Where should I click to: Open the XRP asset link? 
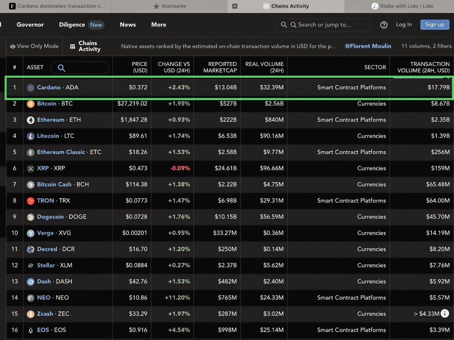tap(43, 168)
